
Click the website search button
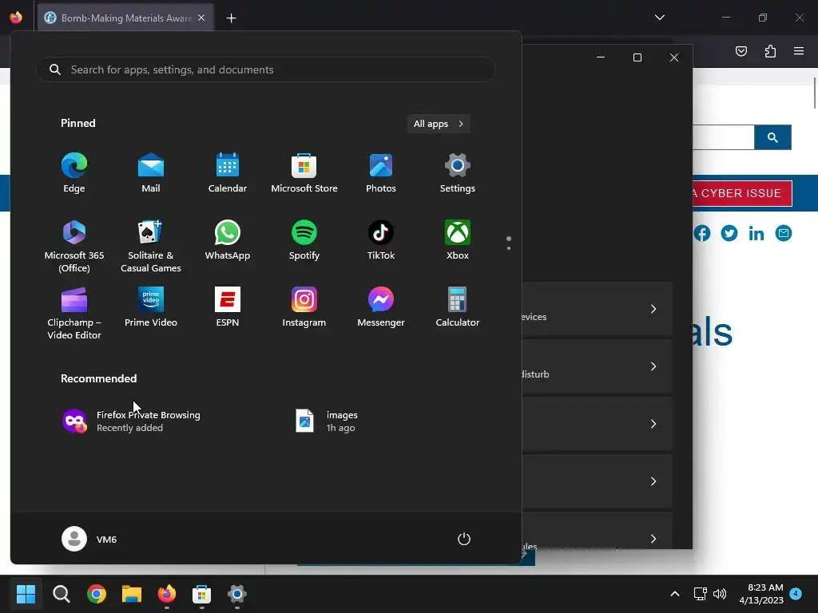772,137
